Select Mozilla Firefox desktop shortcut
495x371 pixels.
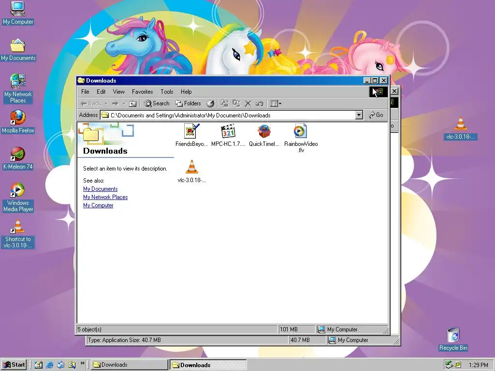18,121
